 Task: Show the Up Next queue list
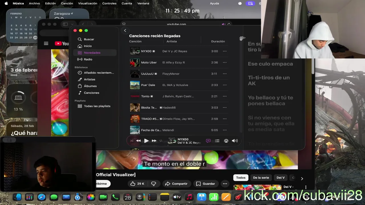point(217,141)
